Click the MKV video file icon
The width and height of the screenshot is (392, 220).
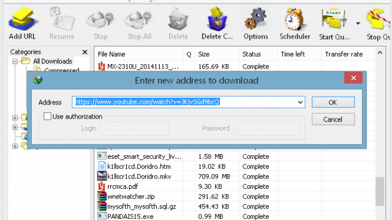click(102, 176)
